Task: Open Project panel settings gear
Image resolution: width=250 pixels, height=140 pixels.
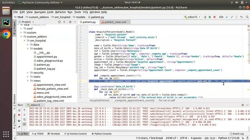Action: pyautogui.click(x=70, y=22)
